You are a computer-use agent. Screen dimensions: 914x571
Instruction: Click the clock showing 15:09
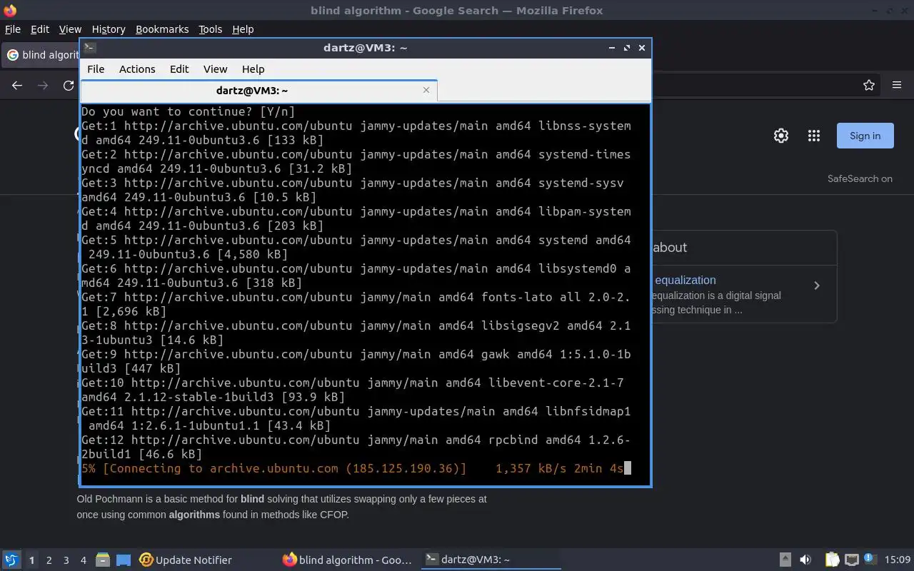click(x=897, y=560)
